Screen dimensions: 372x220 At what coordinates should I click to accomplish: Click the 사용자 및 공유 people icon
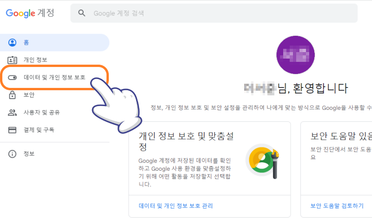[13, 113]
